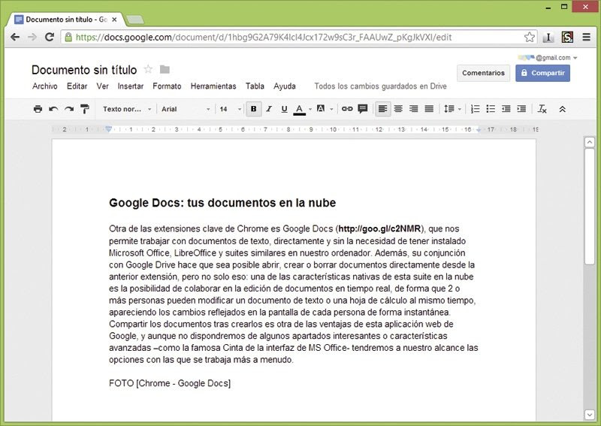Open a new browser tab
This screenshot has width=601, height=426.
pos(134,20)
